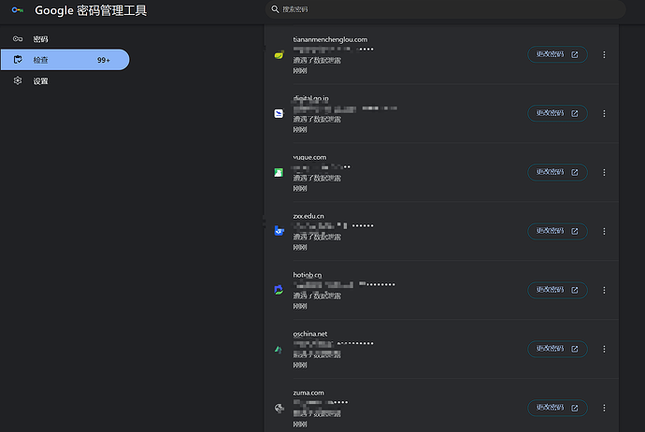Image resolution: width=645 pixels, height=432 pixels.
Task: Click the zuma.com globe favicon
Action: (279, 408)
